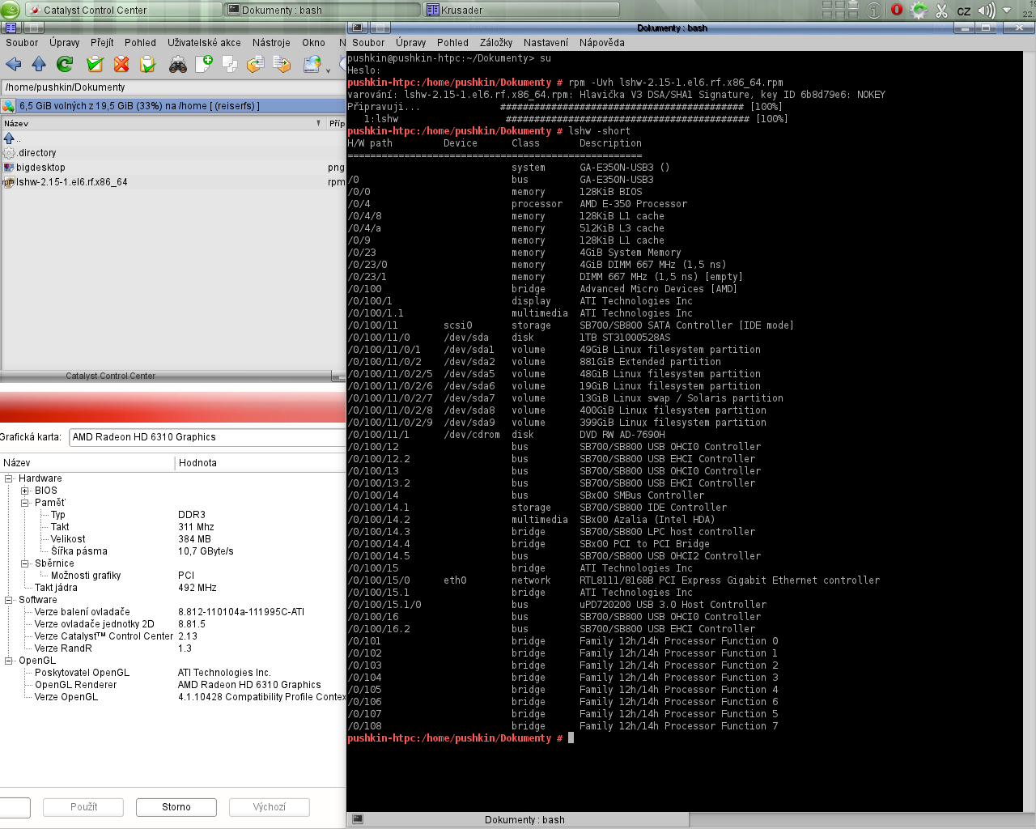Go back with the Krusader back arrow
1036x829 pixels.
pos(13,64)
